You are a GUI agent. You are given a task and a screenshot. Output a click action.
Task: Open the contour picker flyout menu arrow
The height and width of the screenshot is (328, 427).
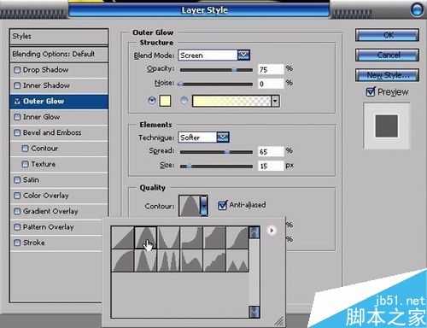point(272,231)
